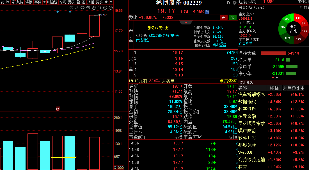Image resolution: width=309 pixels, height=170 pixels.
Task: Select the hand pan tool
Action: tap(94, 8)
